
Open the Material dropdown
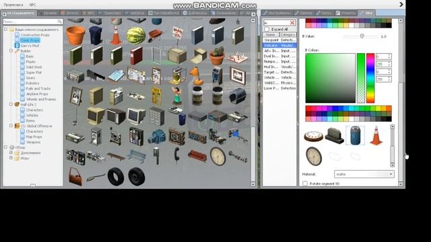[364, 174]
